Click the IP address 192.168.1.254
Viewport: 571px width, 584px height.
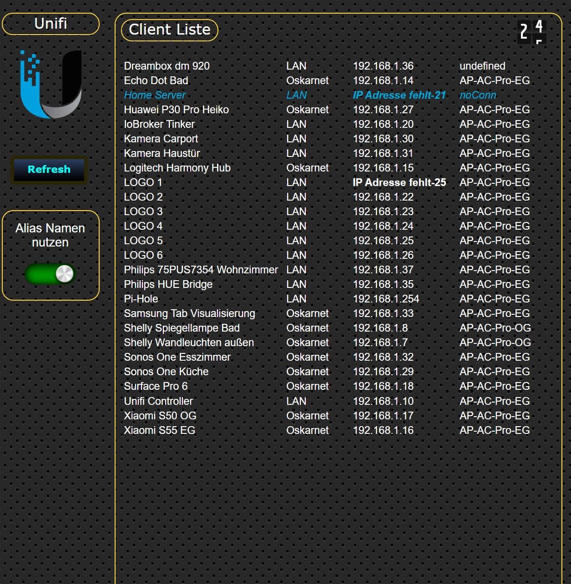(x=386, y=299)
